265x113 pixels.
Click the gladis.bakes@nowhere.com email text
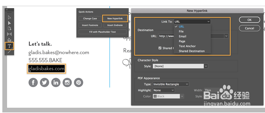59,53
